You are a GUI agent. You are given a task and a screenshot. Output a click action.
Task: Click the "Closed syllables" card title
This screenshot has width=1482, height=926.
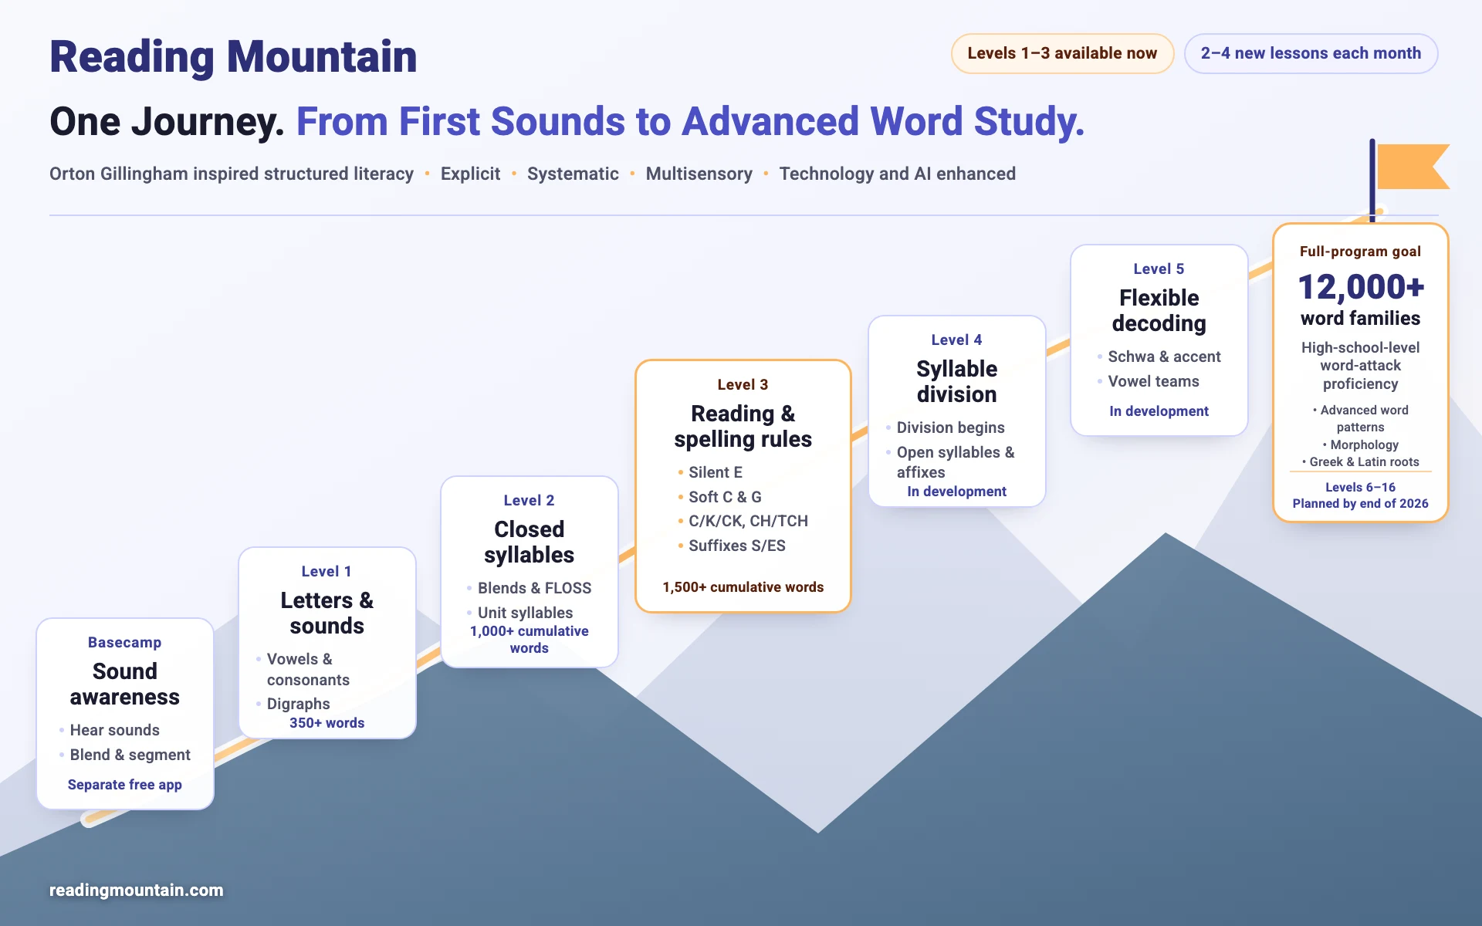[529, 542]
